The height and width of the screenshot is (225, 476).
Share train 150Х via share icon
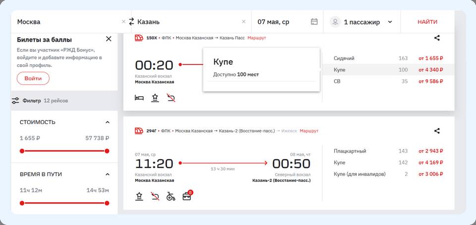click(x=437, y=38)
